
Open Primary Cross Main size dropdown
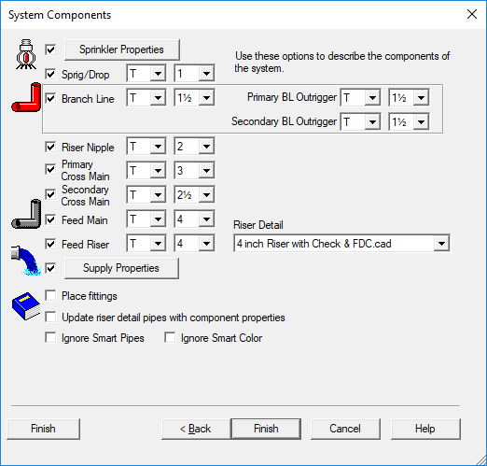206,171
